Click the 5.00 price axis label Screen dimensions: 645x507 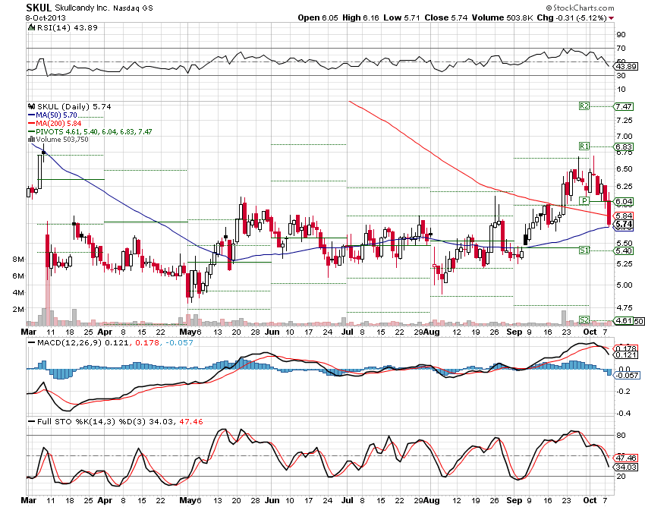tap(625, 285)
